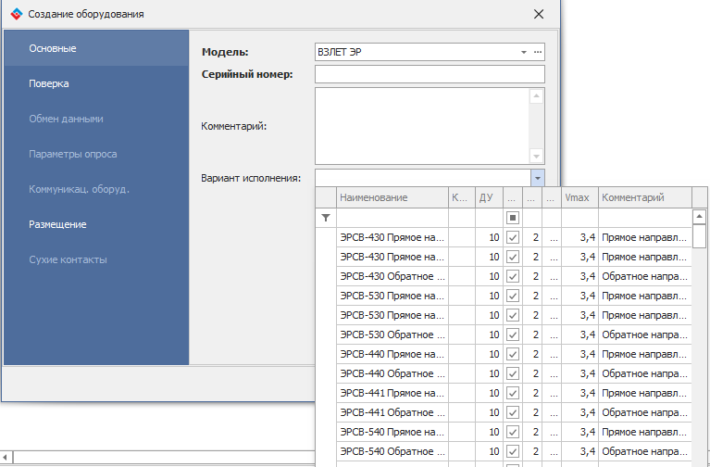Click comment Прямое направл... in ЭРСВ-540 Прямое row
The height and width of the screenshot is (467, 710).
(644, 432)
